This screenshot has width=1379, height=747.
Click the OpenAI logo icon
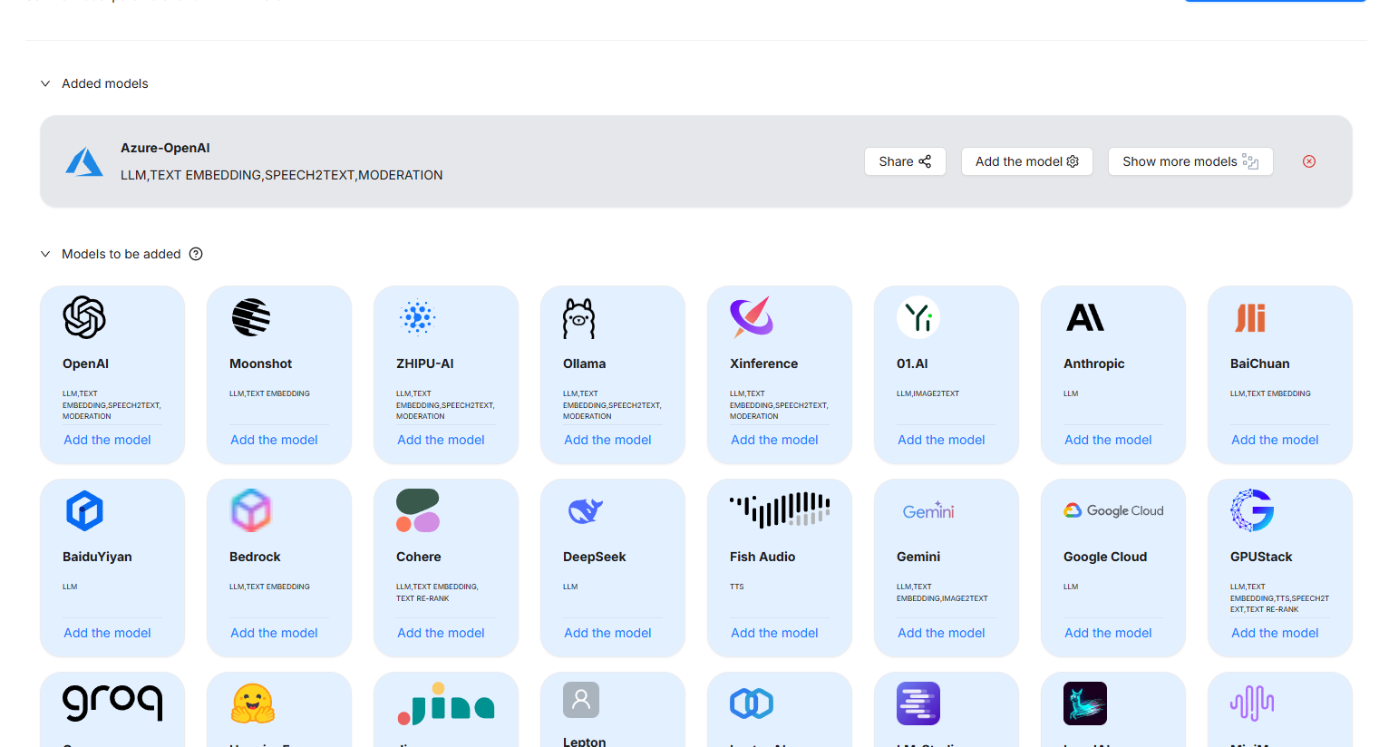coord(84,317)
